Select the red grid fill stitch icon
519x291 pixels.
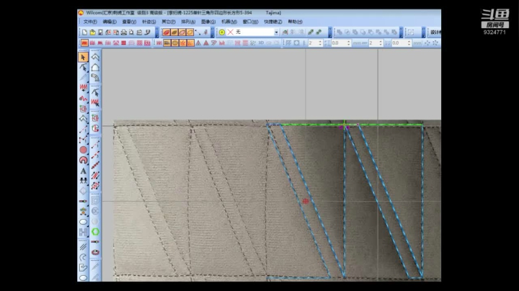[123, 43]
